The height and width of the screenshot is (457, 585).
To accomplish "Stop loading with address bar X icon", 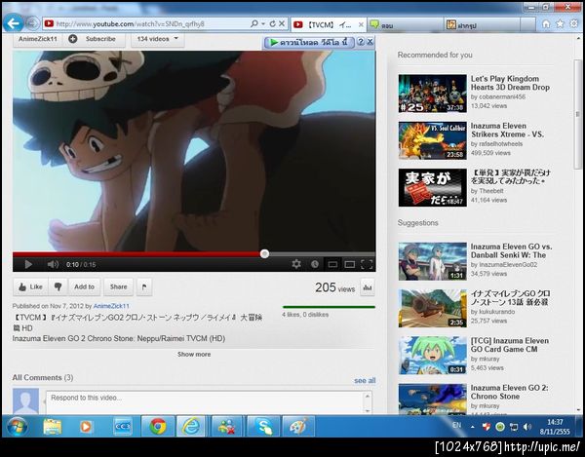I will [x=282, y=23].
